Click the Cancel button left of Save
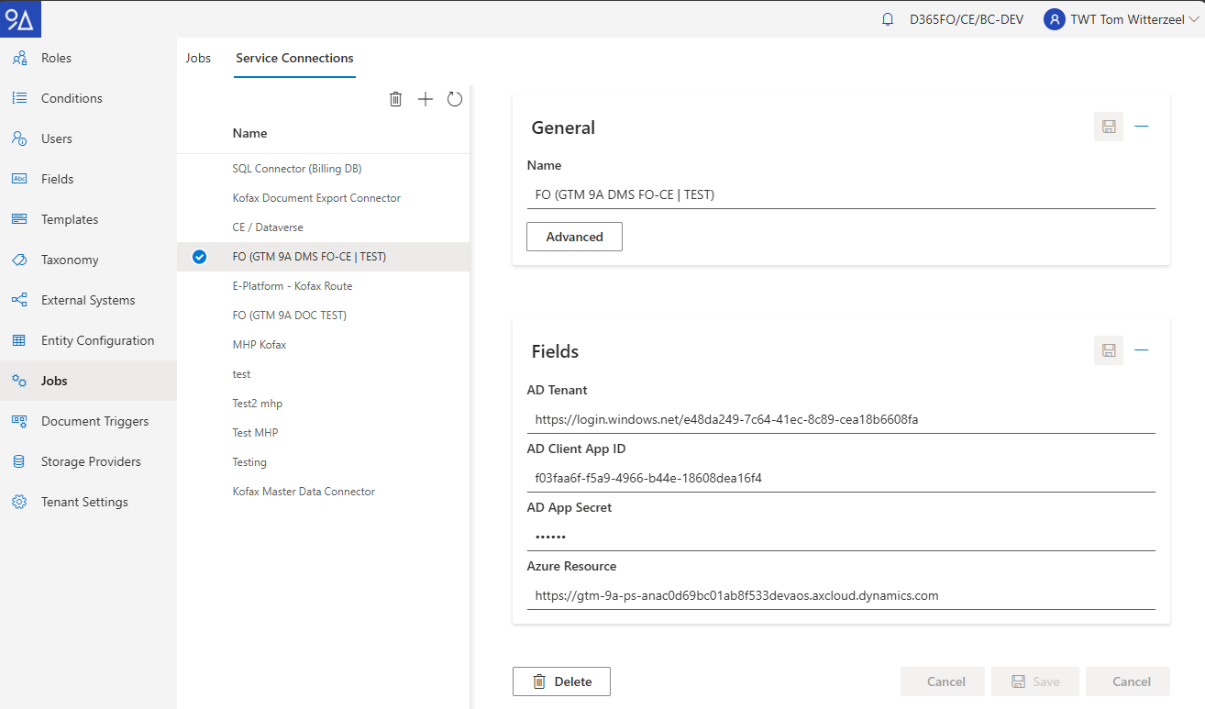Viewport: 1205px width, 709px height. [x=943, y=681]
